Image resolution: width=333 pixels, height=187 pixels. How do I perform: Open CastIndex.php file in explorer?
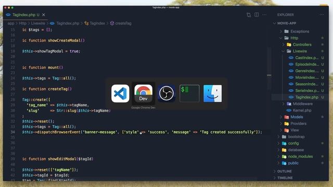[306, 58]
